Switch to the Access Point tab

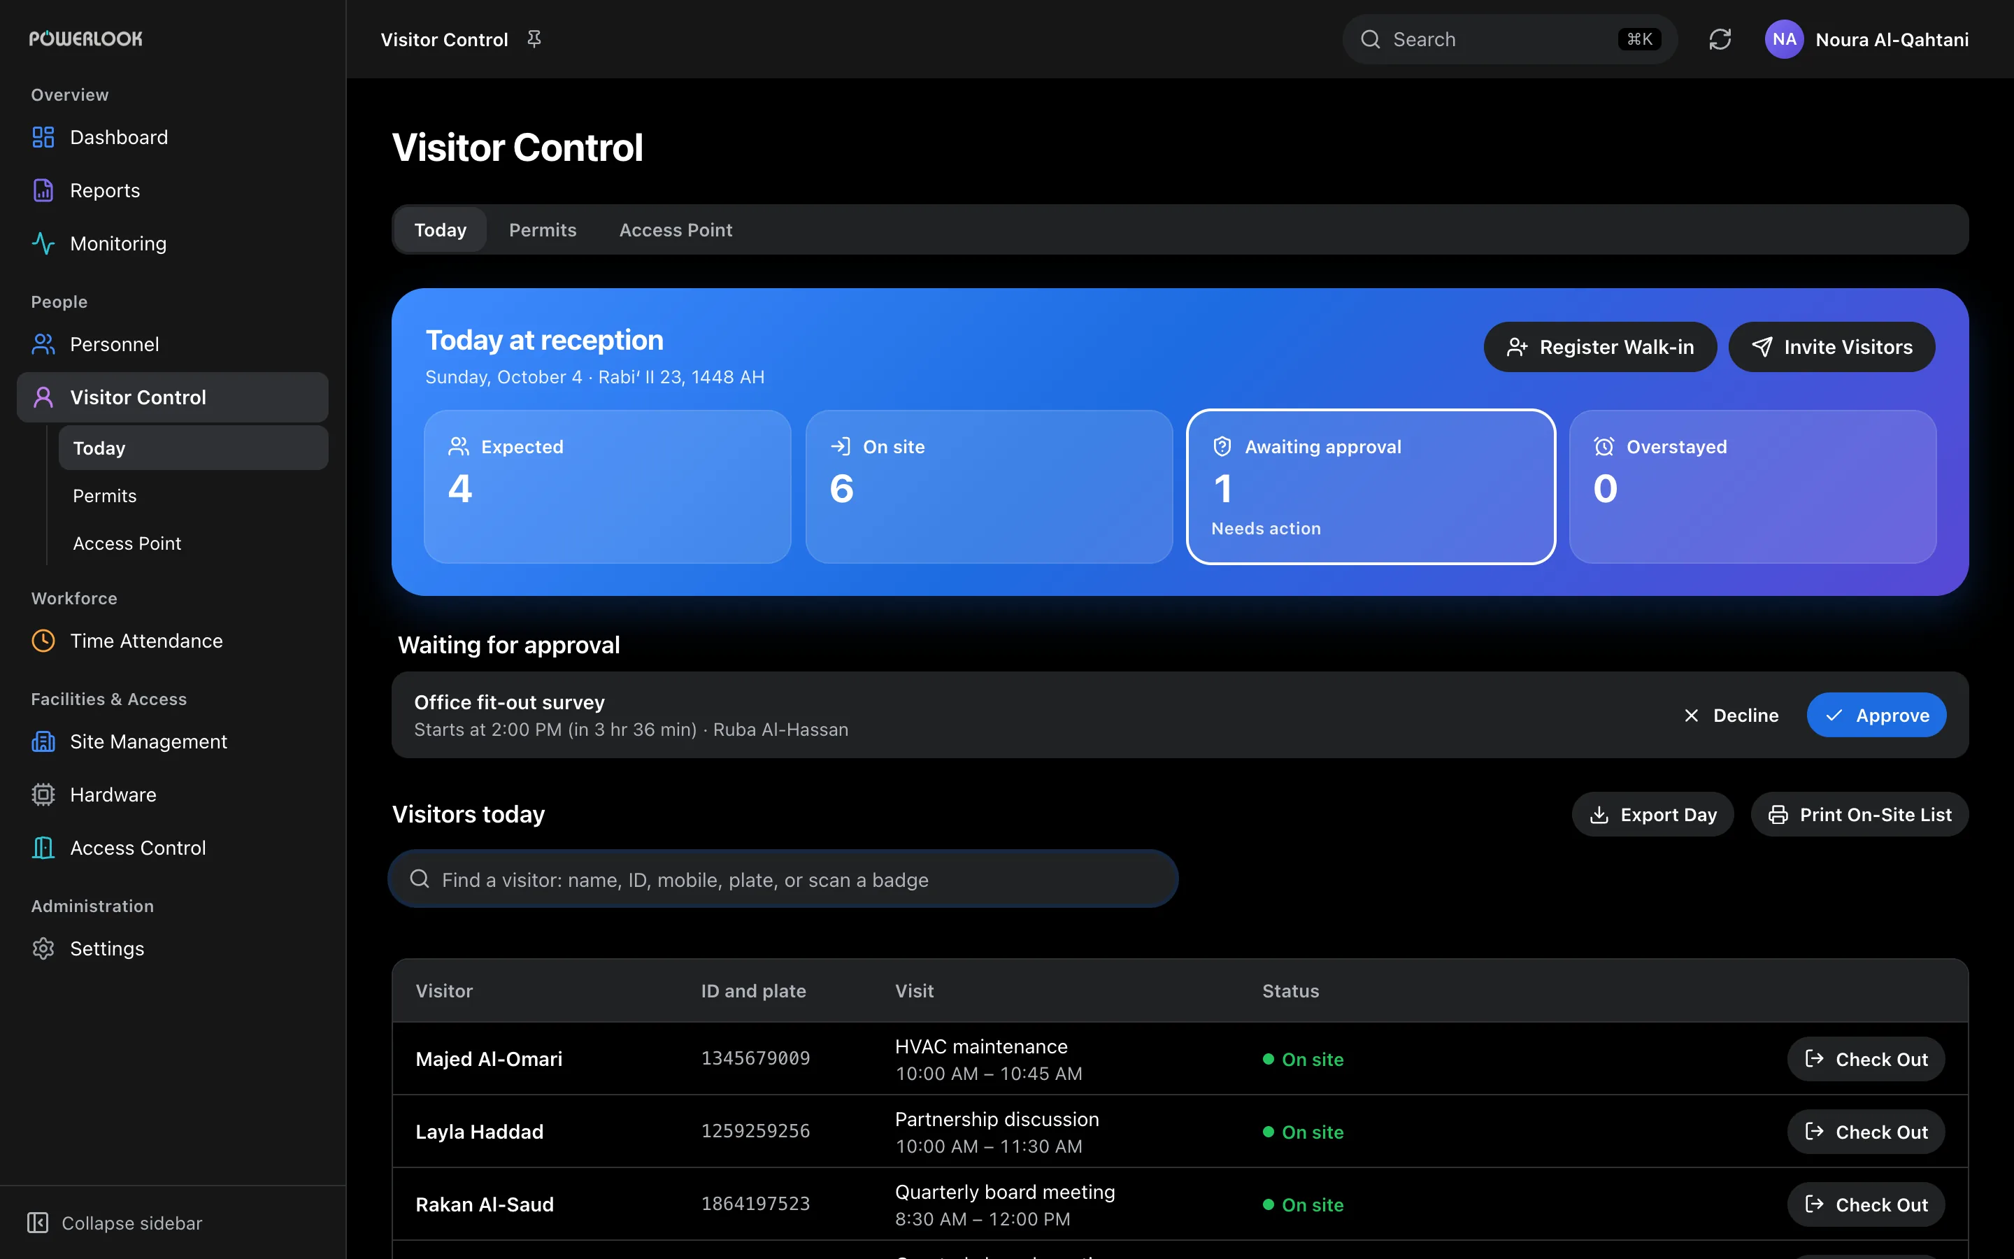(x=675, y=230)
